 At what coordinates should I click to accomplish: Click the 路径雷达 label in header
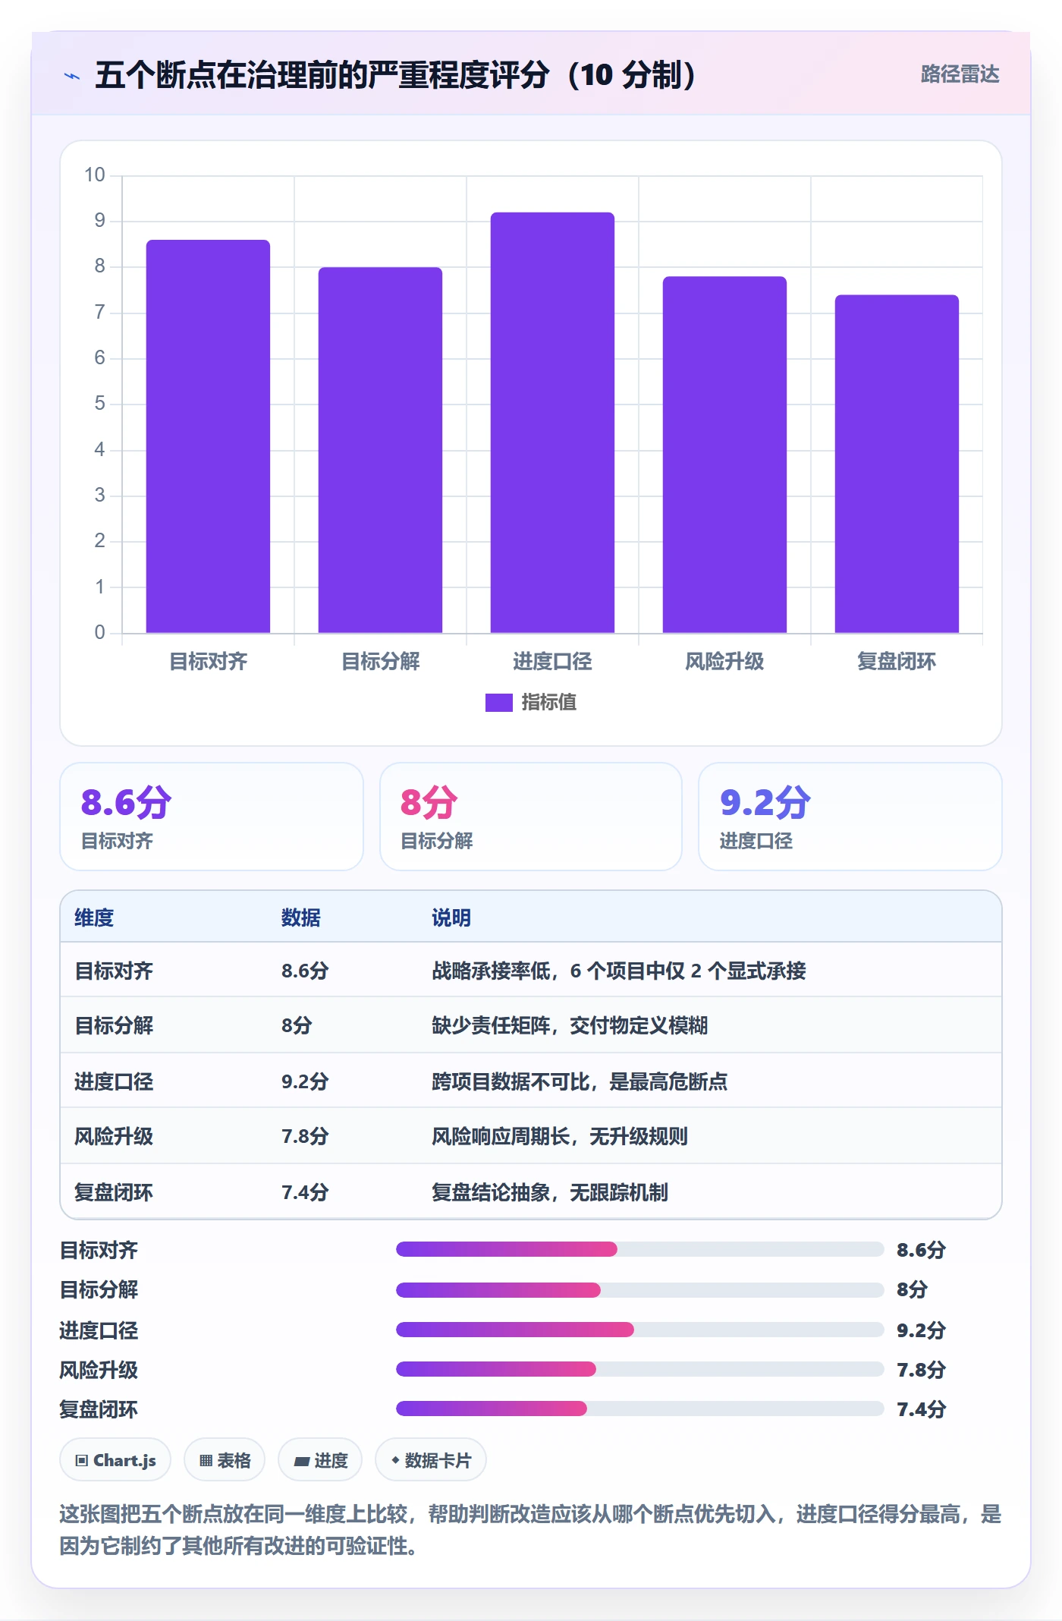pyautogui.click(x=960, y=74)
